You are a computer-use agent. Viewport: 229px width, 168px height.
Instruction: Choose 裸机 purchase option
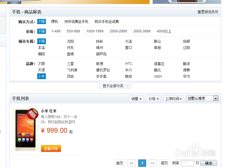coord(54,22)
